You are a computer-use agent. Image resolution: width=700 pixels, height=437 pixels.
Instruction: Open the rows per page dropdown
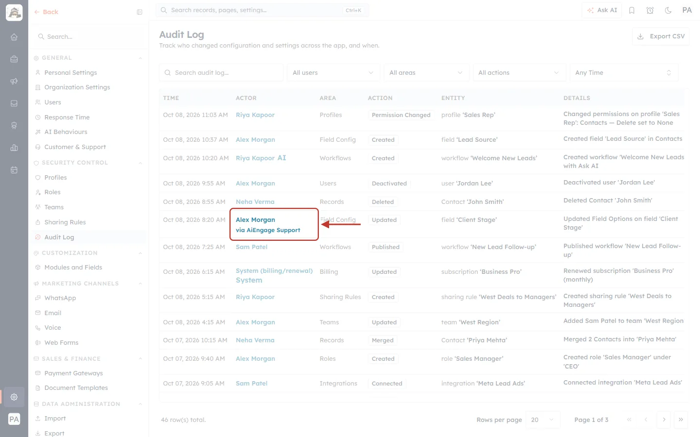(543, 420)
